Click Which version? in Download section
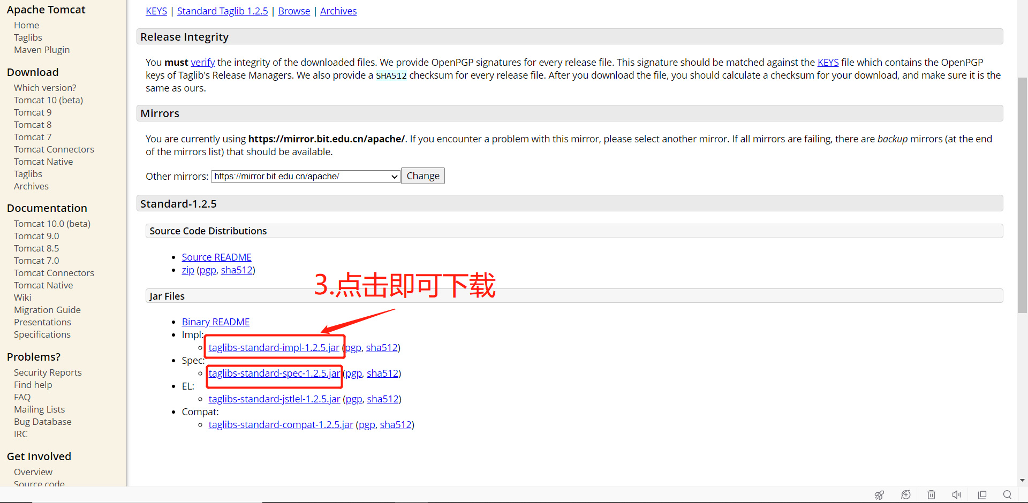Screen dimensions: 1028x503 pyautogui.click(x=45, y=88)
